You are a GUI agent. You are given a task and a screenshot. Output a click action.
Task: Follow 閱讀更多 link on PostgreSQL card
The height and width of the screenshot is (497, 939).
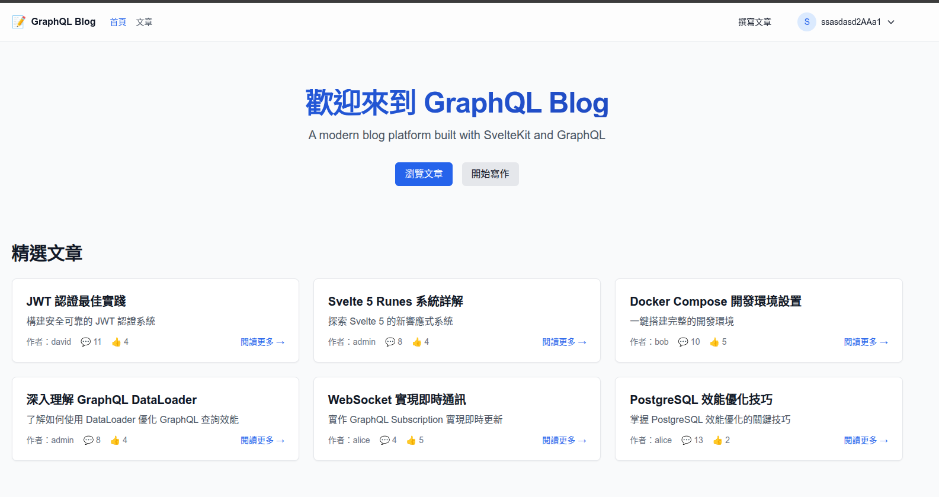pos(866,440)
